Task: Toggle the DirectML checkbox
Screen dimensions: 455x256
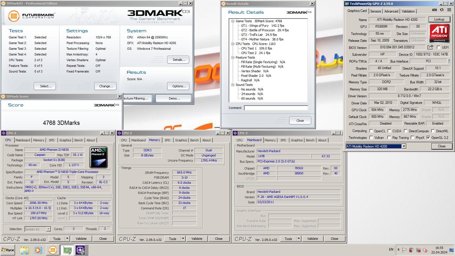Action: tap(433, 131)
